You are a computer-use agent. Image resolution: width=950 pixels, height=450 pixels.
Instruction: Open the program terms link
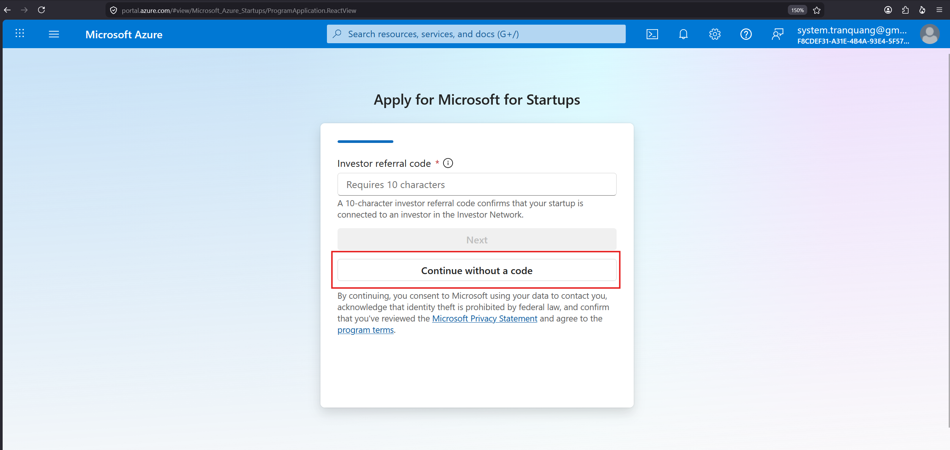tap(365, 330)
